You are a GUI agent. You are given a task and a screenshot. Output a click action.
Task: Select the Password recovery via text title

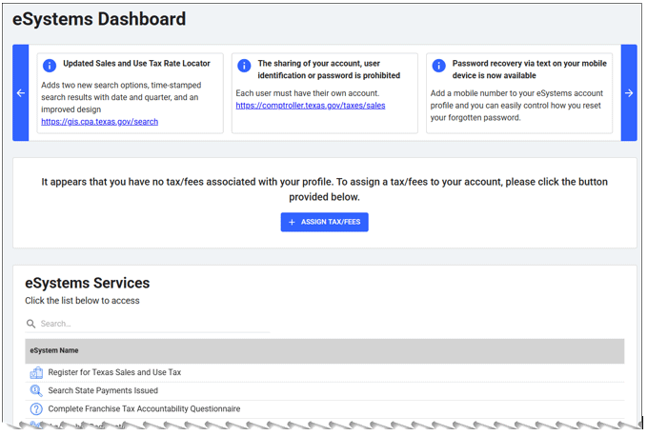pyautogui.click(x=530, y=69)
